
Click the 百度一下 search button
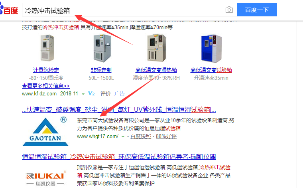click(x=257, y=10)
